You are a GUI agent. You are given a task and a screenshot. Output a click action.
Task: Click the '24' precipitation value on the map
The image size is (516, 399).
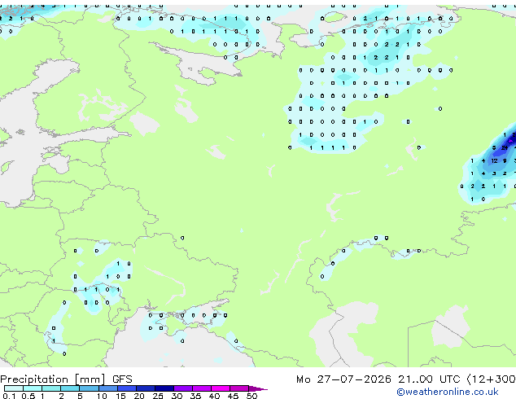click(x=505, y=148)
